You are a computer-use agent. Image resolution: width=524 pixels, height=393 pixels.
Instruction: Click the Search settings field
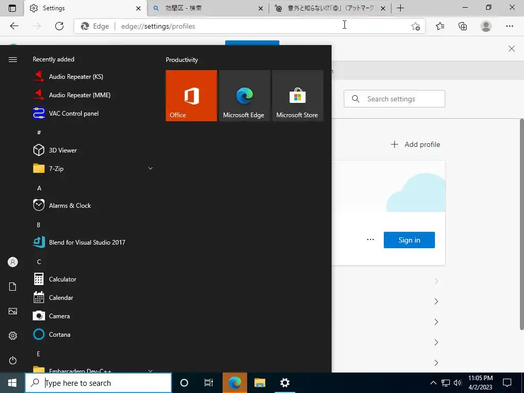[395, 99]
